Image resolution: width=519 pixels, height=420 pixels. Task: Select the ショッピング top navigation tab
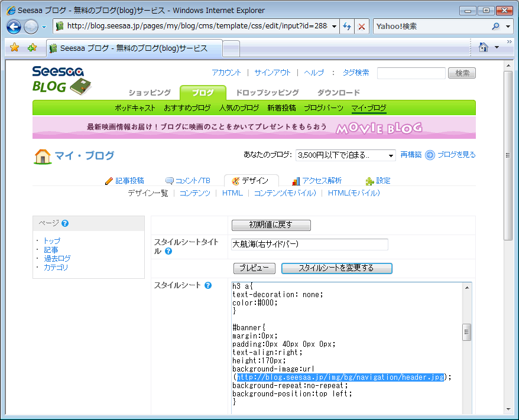(x=150, y=93)
